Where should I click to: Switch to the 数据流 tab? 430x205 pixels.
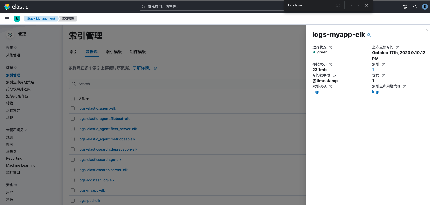pyautogui.click(x=92, y=52)
